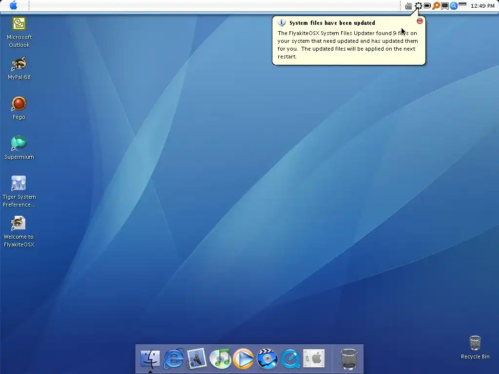Image resolution: width=499 pixels, height=374 pixels.
Task: Click the dotted circle updater tray icon
Action: coord(419,6)
